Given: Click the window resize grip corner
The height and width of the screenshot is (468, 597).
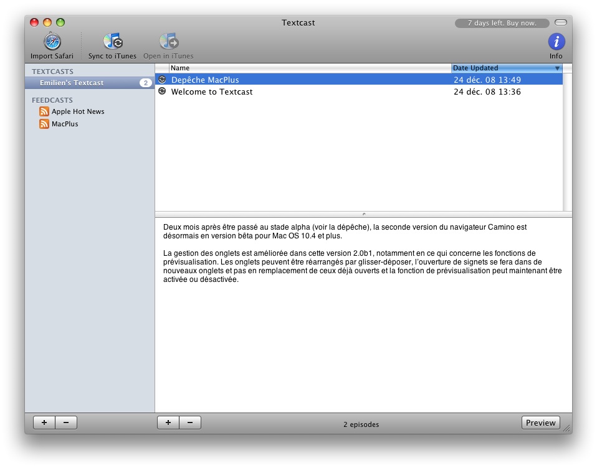Looking at the screenshot, I should [567, 428].
